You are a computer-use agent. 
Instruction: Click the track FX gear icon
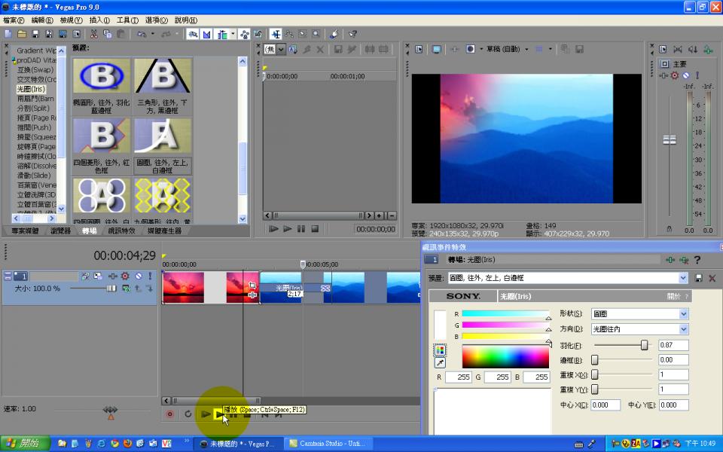coord(125,276)
